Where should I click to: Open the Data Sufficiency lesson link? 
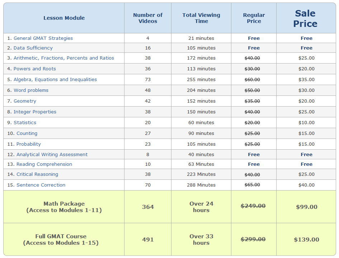click(x=33, y=48)
